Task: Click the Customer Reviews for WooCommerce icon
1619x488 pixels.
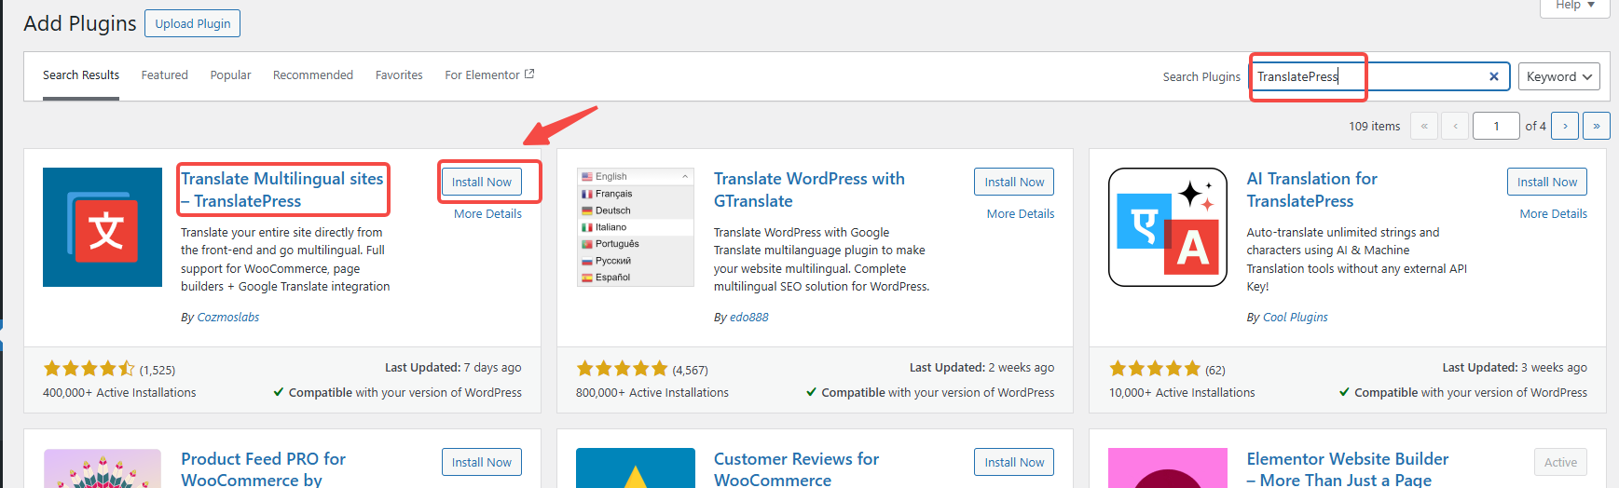Action: (x=635, y=468)
